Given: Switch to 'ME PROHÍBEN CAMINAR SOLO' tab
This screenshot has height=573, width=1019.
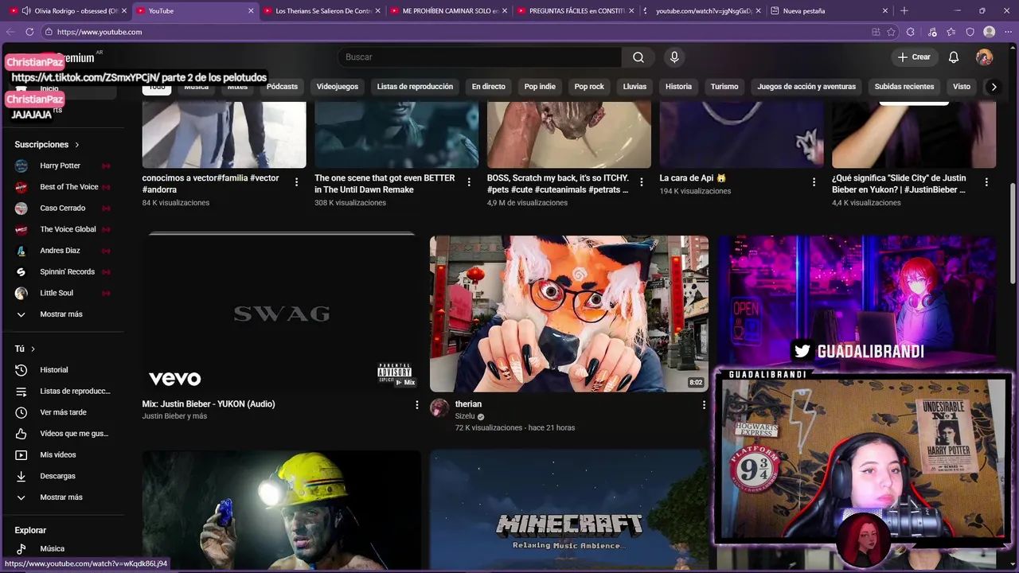Looking at the screenshot, I should pos(450,11).
